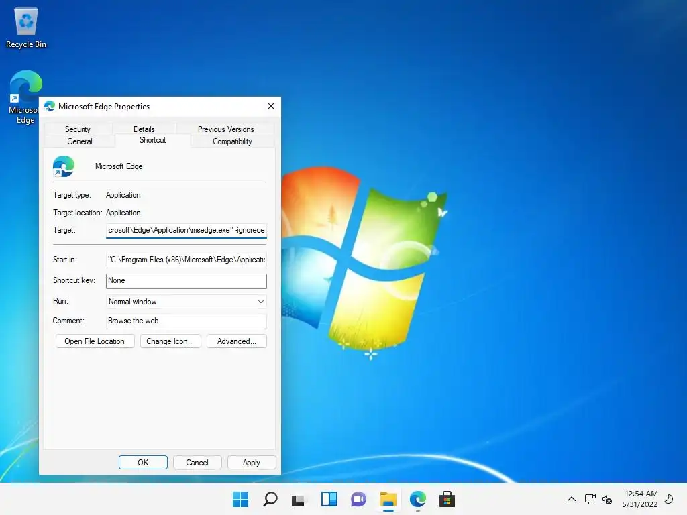Image resolution: width=687 pixels, height=515 pixels.
Task: Open the Advanced... shortcut options
Action: [x=237, y=341]
